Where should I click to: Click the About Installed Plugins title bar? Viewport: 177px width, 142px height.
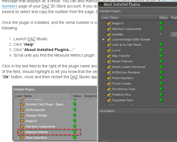tap(138, 4)
